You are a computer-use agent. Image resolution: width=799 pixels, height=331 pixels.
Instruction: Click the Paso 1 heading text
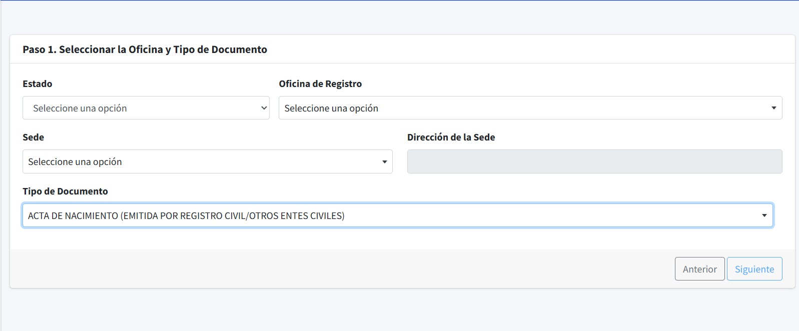145,49
